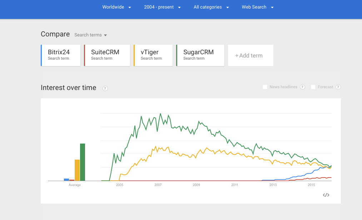Open the Worldwide region dropdown
The image size is (362, 220).
116,7
